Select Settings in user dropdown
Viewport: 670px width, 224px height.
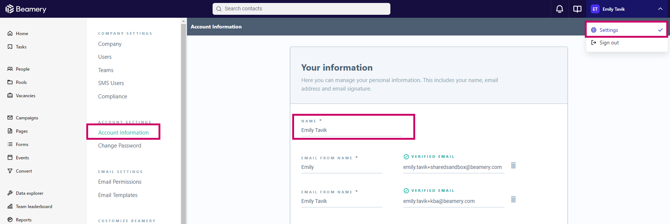coord(609,30)
